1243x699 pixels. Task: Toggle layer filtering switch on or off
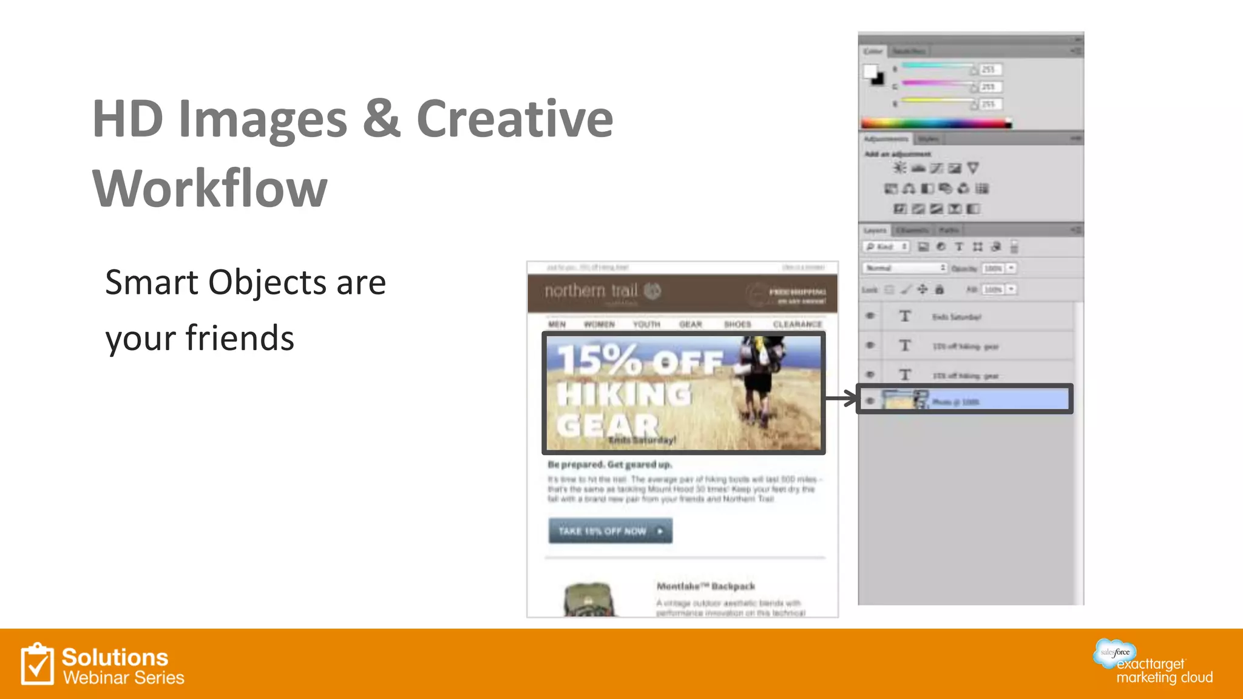(1014, 247)
